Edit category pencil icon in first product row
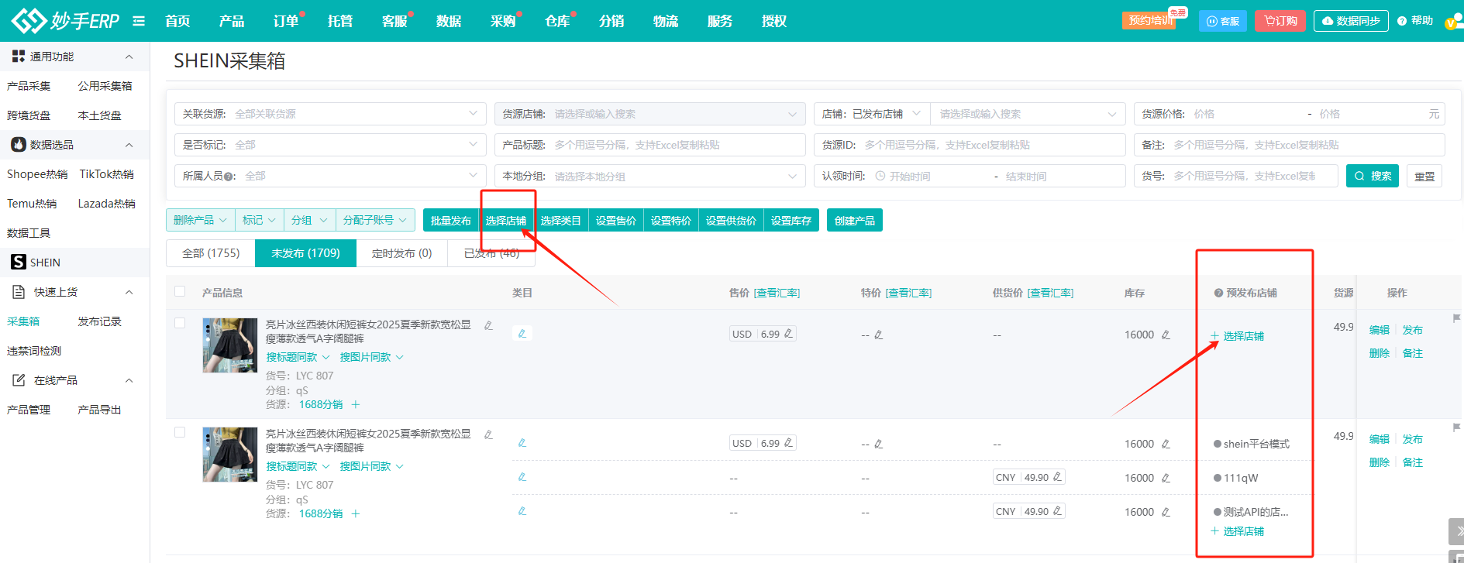1464x563 pixels. coord(522,334)
